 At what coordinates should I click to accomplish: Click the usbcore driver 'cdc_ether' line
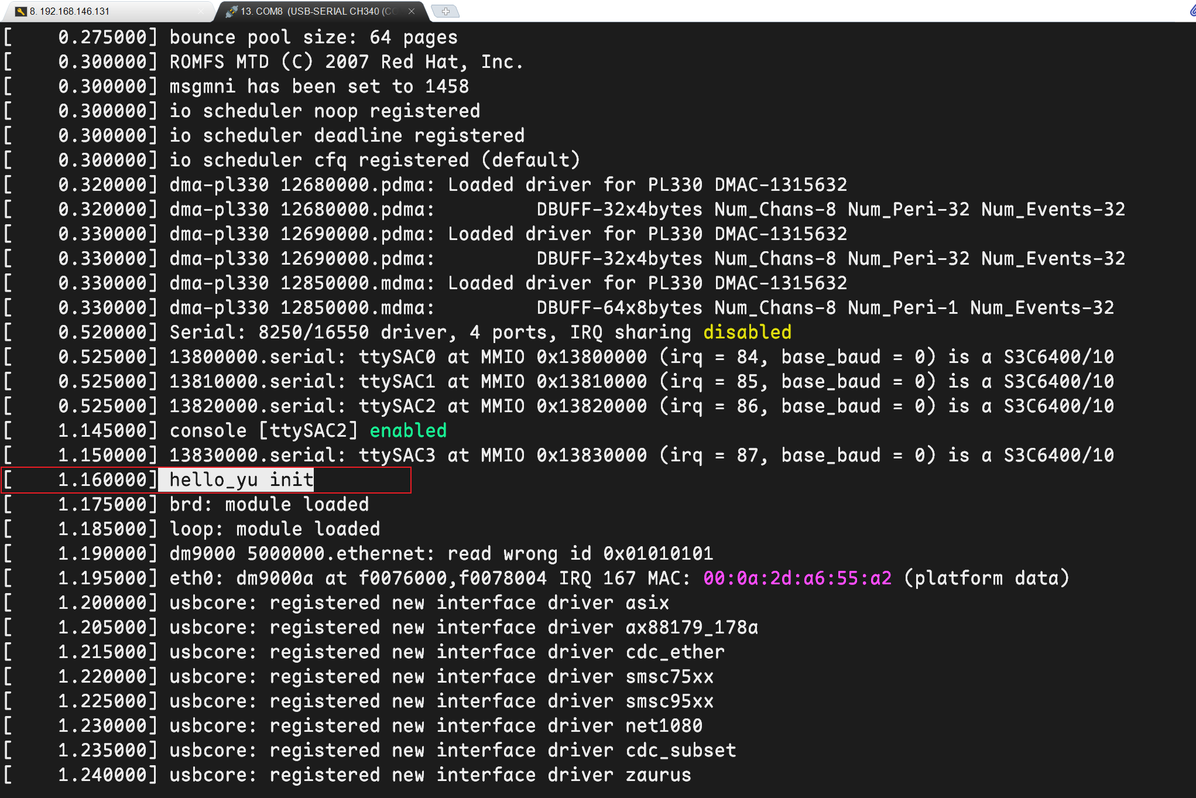coord(447,652)
